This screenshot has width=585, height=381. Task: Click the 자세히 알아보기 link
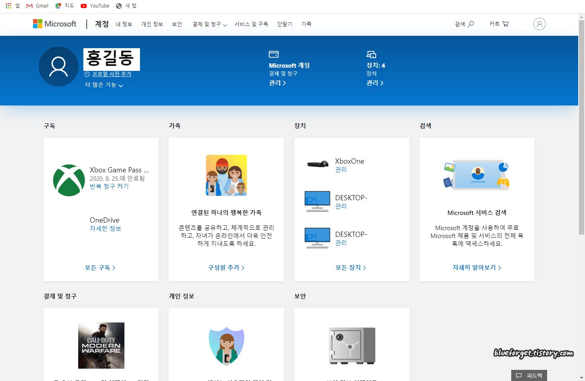click(477, 268)
